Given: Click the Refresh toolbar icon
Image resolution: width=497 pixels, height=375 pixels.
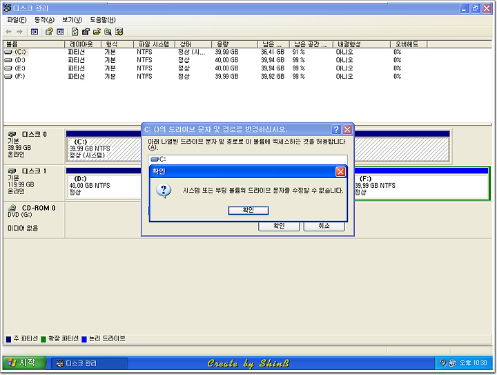Looking at the screenshot, I should click(x=75, y=32).
